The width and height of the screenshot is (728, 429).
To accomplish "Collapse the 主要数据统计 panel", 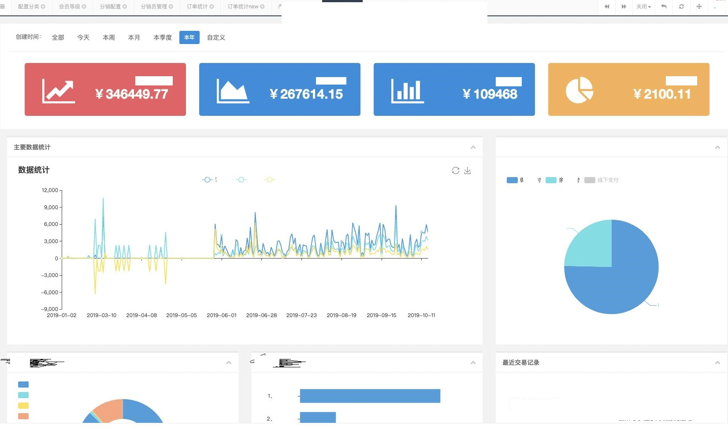I will pyautogui.click(x=473, y=148).
